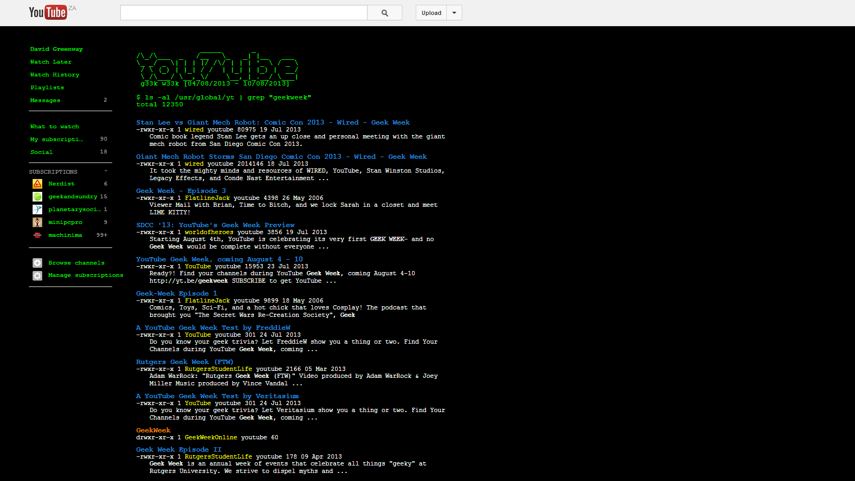
Task: Click the geekandsundry channel icon
Action: (x=37, y=197)
